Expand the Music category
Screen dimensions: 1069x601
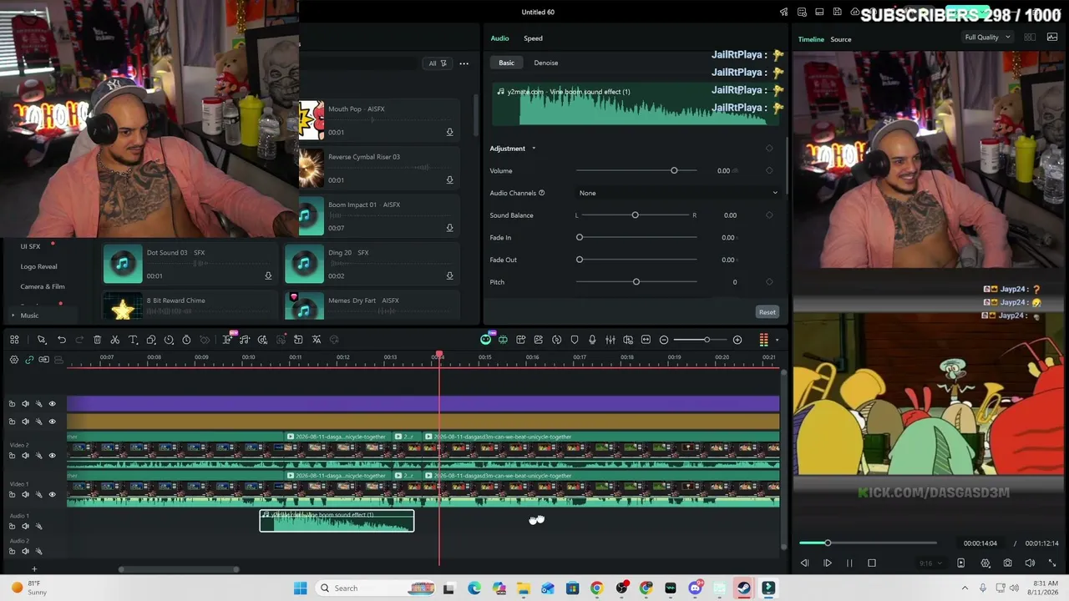coord(13,316)
